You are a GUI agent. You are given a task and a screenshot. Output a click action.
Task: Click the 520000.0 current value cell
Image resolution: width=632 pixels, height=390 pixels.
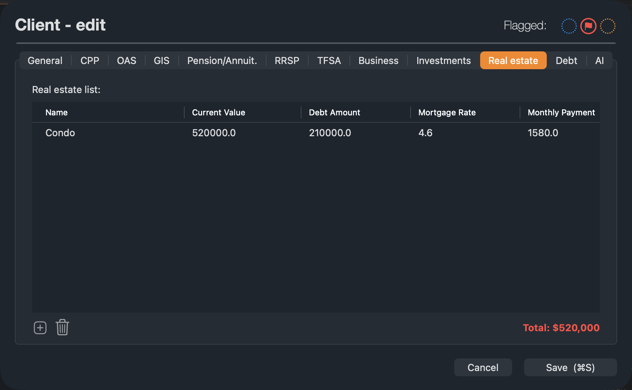click(x=214, y=133)
